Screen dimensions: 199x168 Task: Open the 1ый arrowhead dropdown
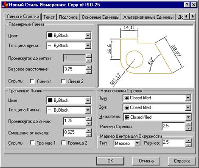pyautogui.click(x=157, y=98)
